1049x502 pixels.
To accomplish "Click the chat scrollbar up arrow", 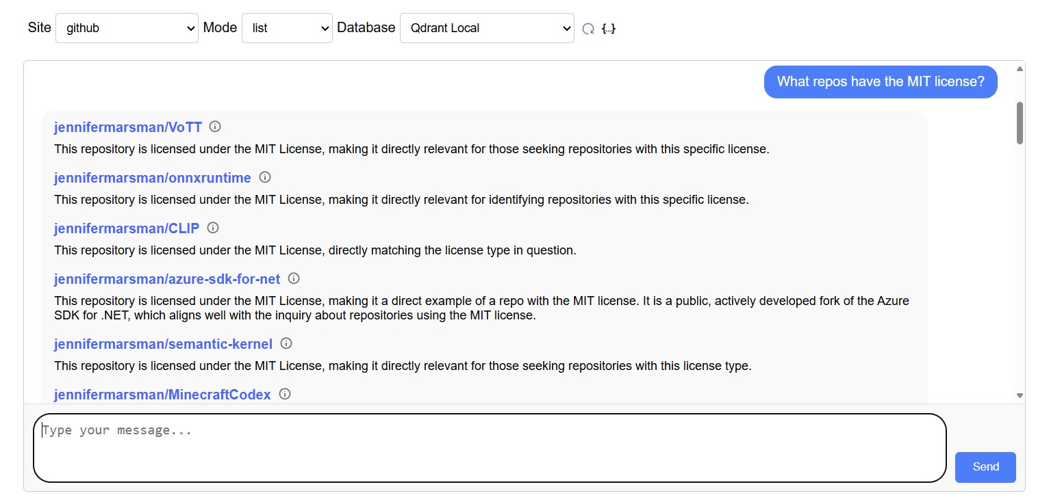I will pos(1020,68).
